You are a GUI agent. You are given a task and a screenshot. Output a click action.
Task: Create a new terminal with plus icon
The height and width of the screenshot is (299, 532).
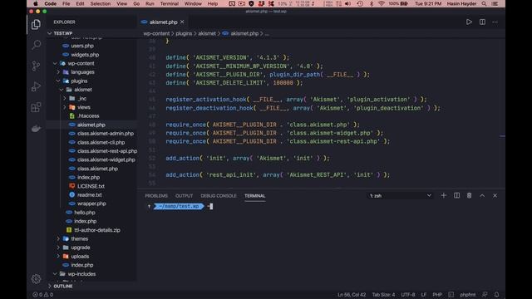click(443, 196)
